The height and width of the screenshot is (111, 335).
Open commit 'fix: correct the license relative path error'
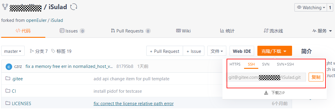tap(134, 104)
